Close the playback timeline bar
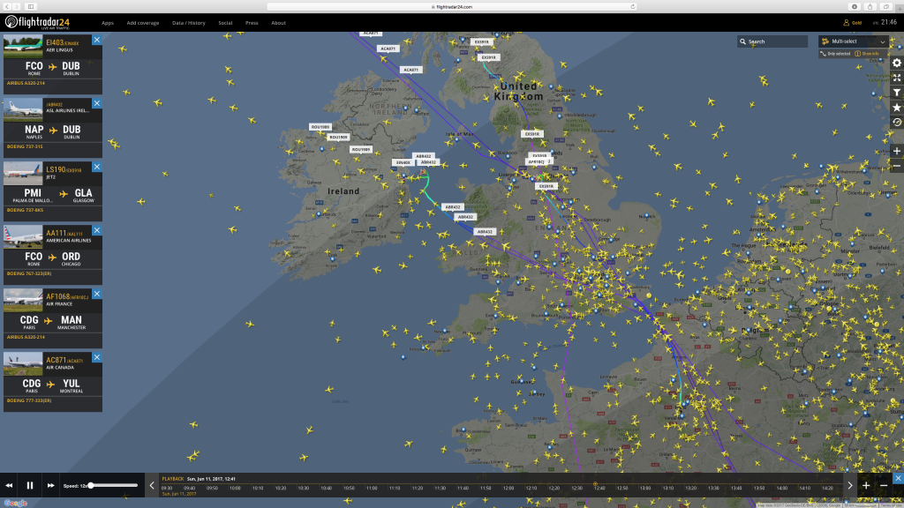Image resolution: width=904 pixels, height=508 pixels. click(898, 478)
